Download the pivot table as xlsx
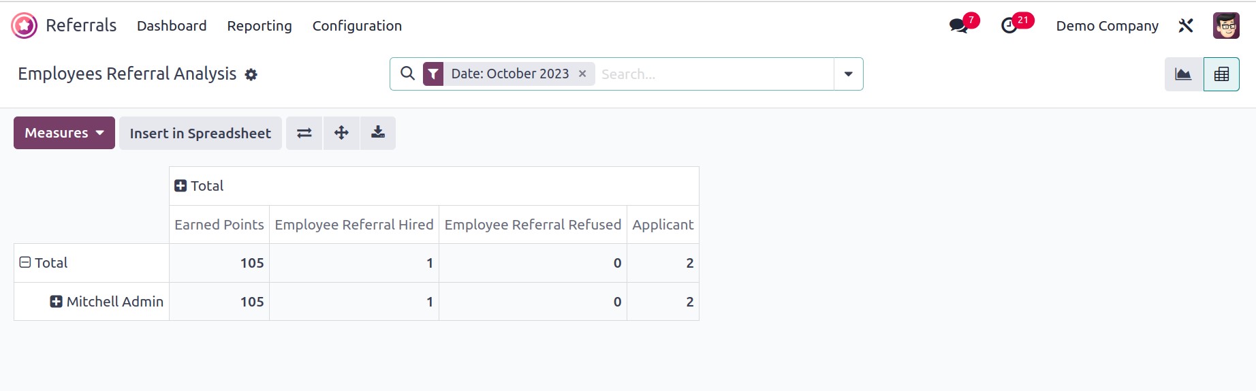This screenshot has width=1256, height=391. click(x=378, y=133)
